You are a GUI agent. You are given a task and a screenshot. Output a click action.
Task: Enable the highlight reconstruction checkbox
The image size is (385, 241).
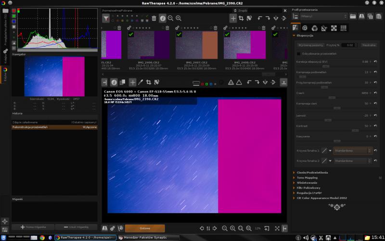298,54
